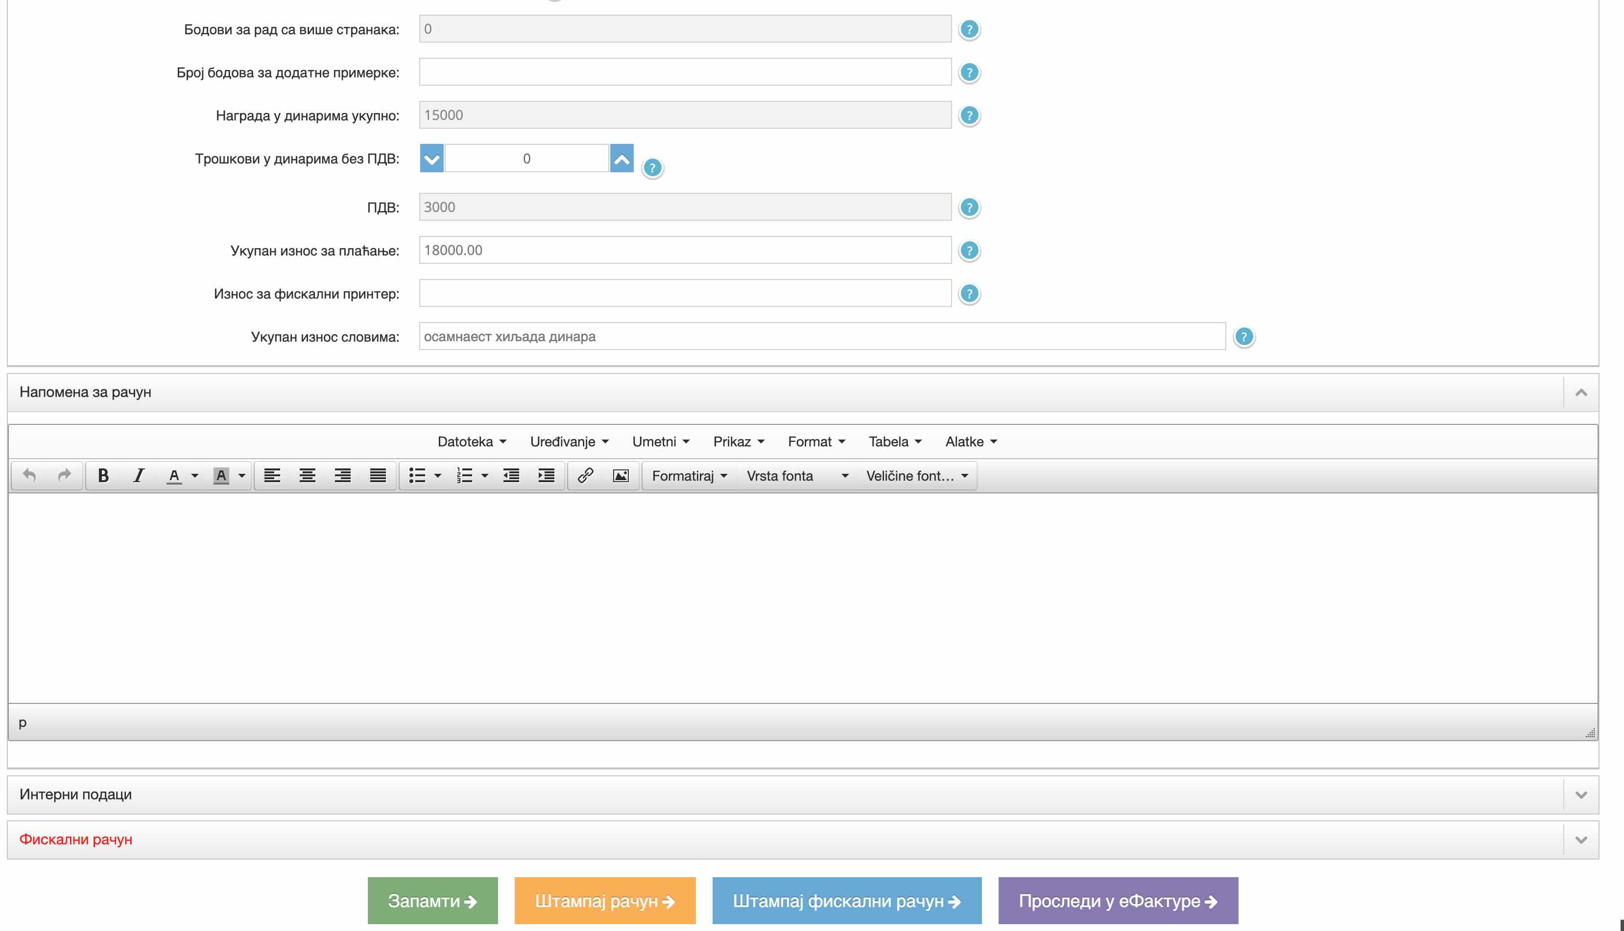The width and height of the screenshot is (1624, 931).
Task: Click the editor resize handle in status bar
Action: click(1590, 733)
